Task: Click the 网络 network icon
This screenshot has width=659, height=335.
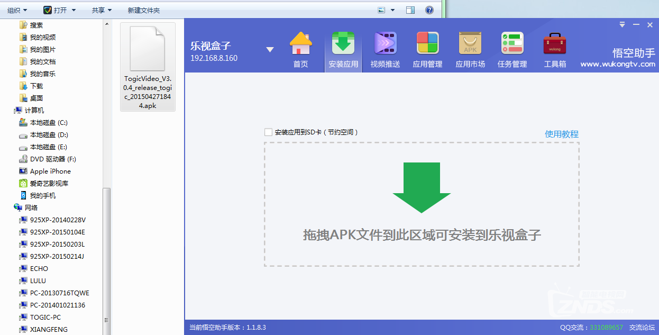Action: pos(18,207)
